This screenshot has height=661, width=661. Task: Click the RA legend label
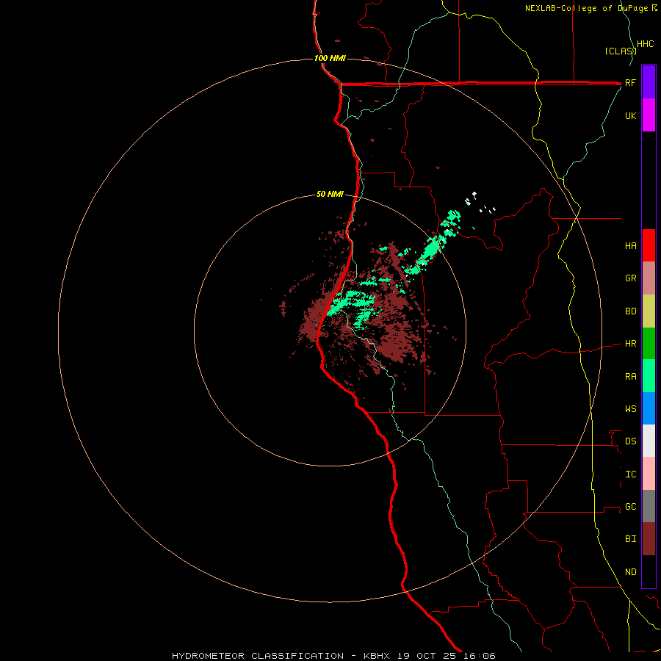click(630, 377)
